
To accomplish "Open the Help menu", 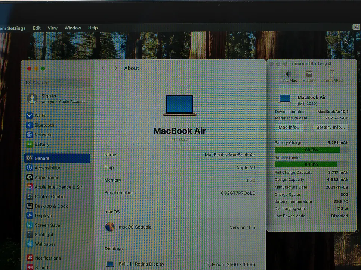I will click(93, 28).
